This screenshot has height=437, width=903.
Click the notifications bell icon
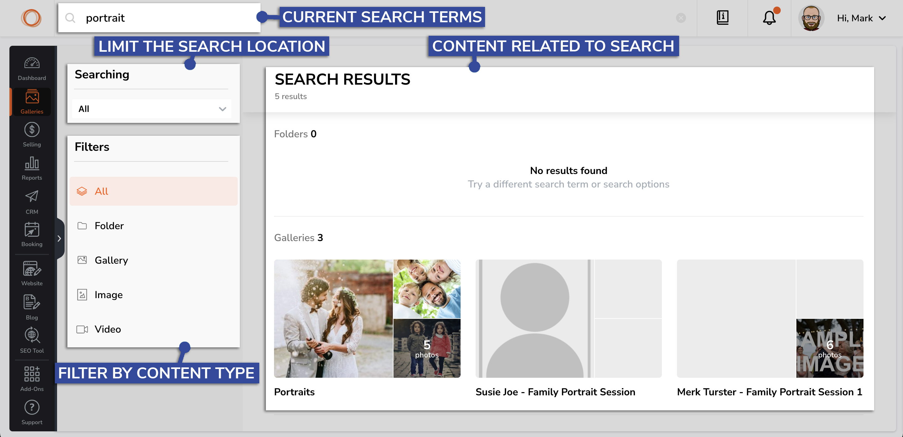click(769, 18)
